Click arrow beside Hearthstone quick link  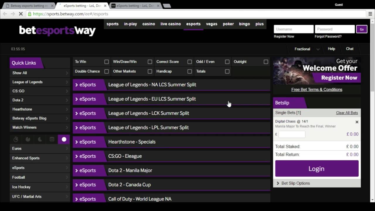[67, 109]
